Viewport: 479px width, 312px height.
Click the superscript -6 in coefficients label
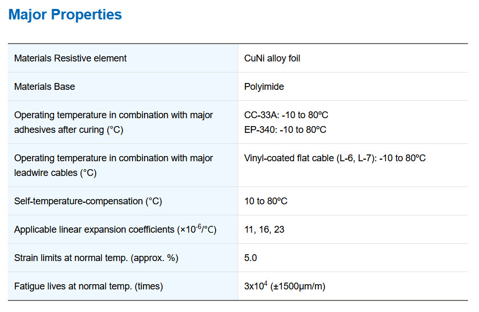199,226
